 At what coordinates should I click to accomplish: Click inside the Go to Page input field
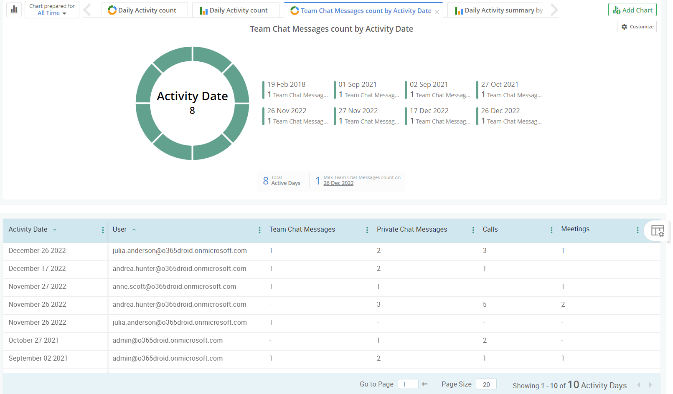(x=408, y=384)
